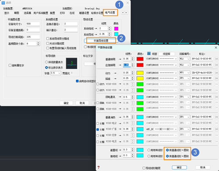
Task: Open linetype dropdown for 插座 row
Action: pyautogui.click(x=162, y=78)
